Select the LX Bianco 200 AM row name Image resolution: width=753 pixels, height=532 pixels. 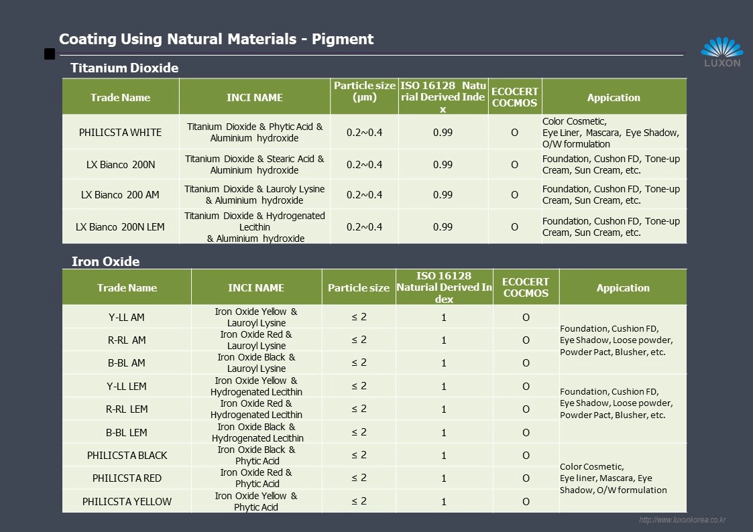pyautogui.click(x=121, y=194)
